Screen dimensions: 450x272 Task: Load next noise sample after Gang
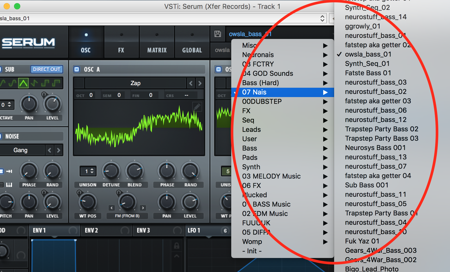coord(58,150)
